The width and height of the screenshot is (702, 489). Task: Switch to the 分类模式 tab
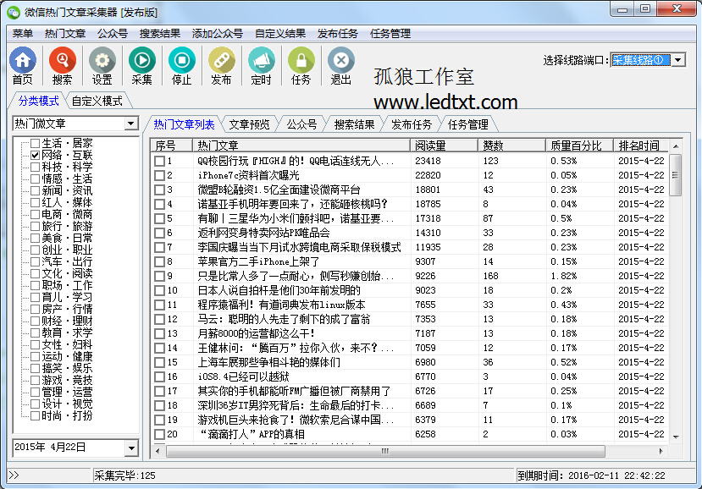pos(38,102)
